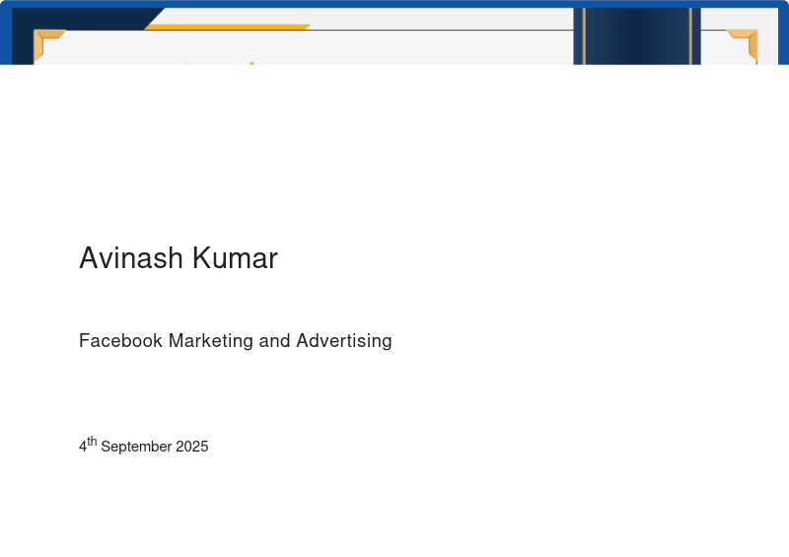Click the word Advertising in course title
Screen dimensions: 789x557
tap(343, 341)
